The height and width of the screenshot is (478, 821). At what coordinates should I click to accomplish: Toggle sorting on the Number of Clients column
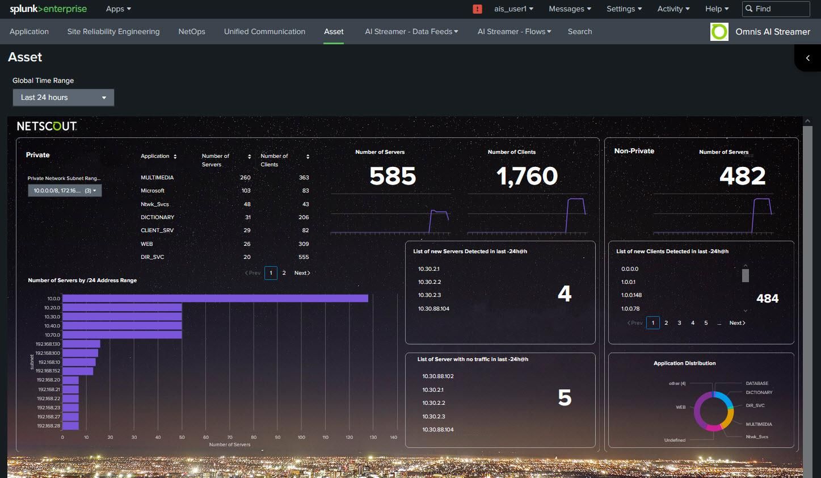click(x=307, y=156)
